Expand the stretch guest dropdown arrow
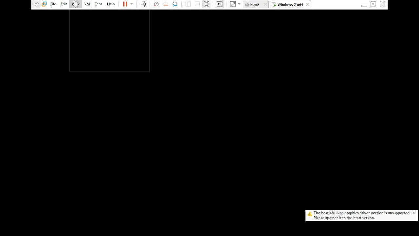 click(x=239, y=4)
